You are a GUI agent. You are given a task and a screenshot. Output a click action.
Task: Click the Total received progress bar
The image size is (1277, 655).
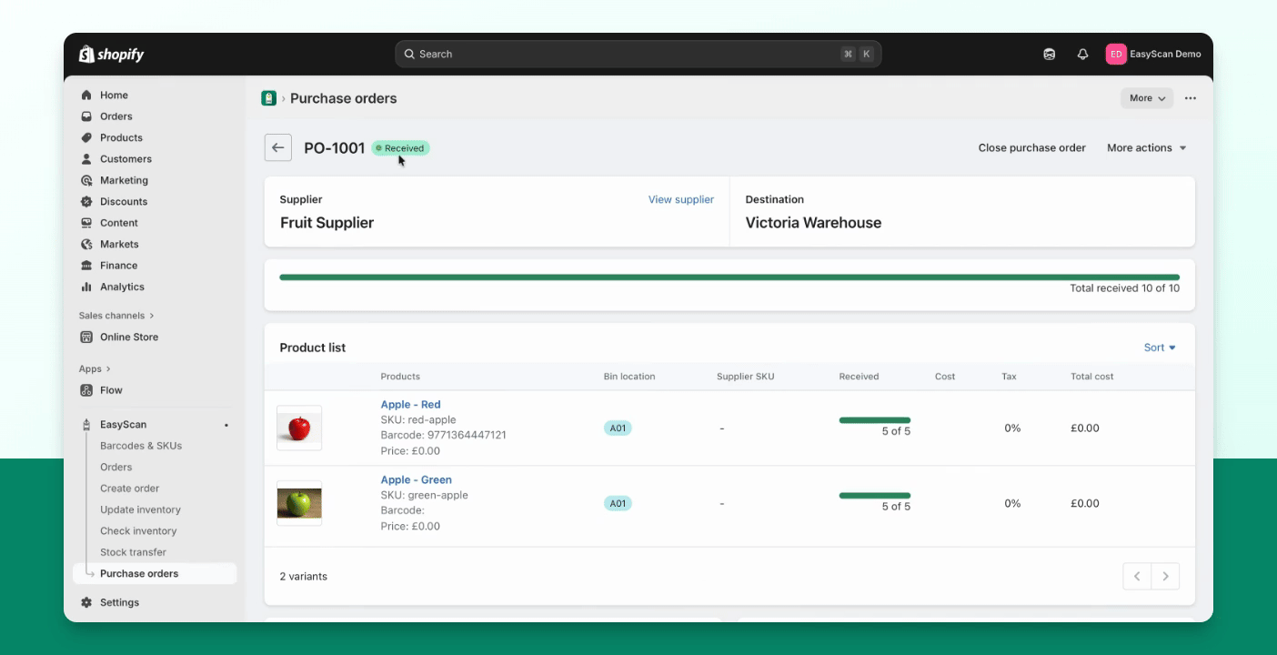point(729,277)
